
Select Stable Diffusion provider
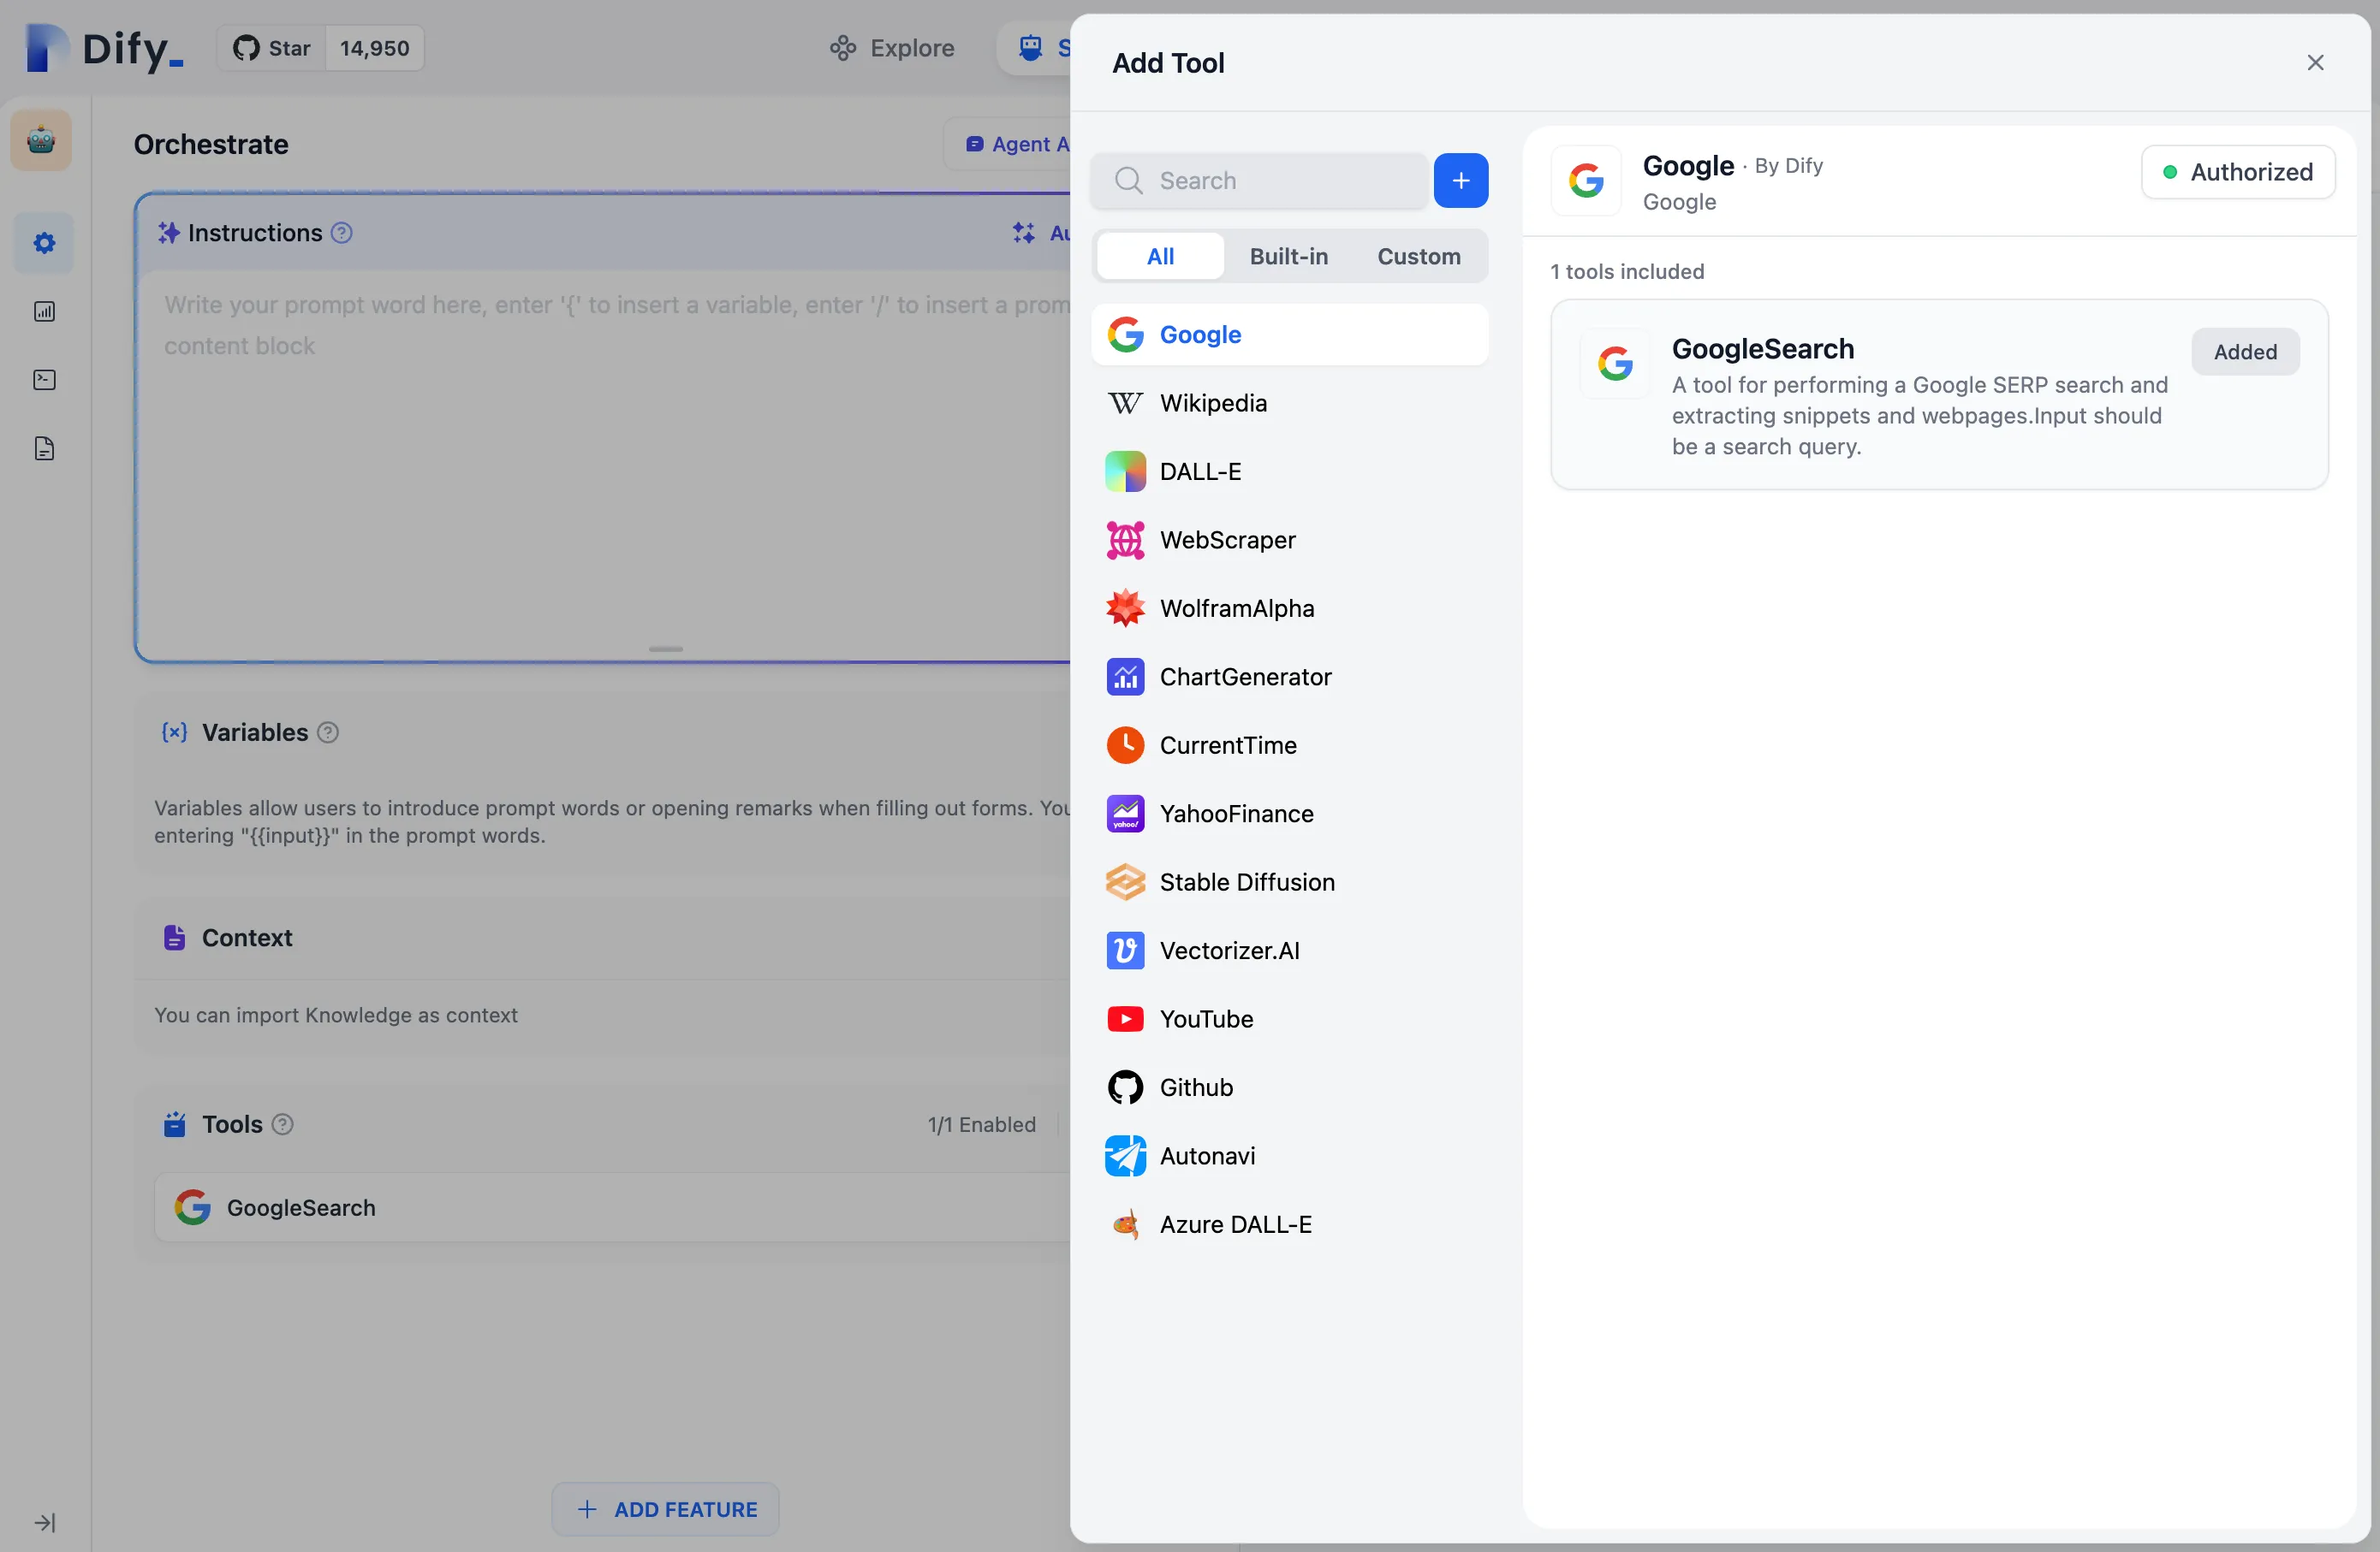[x=1246, y=881]
